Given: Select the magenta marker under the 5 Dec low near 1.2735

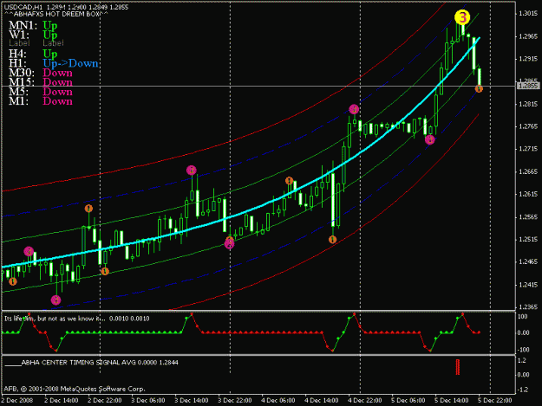Looking at the screenshot, I should (x=429, y=139).
